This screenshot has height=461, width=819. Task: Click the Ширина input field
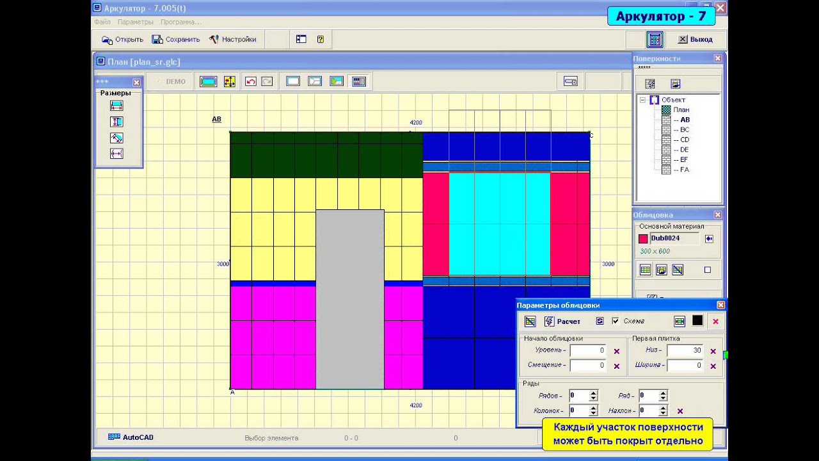click(685, 366)
